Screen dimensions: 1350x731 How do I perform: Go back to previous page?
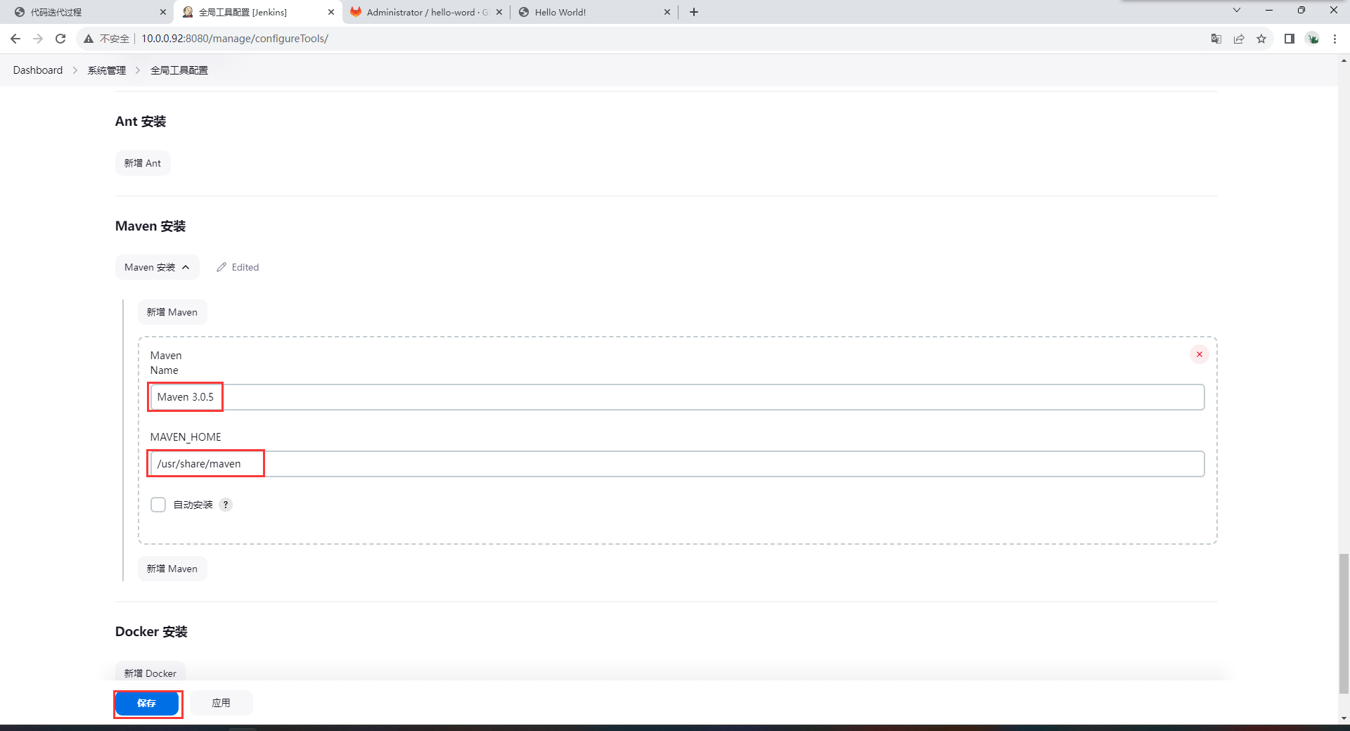click(x=15, y=39)
